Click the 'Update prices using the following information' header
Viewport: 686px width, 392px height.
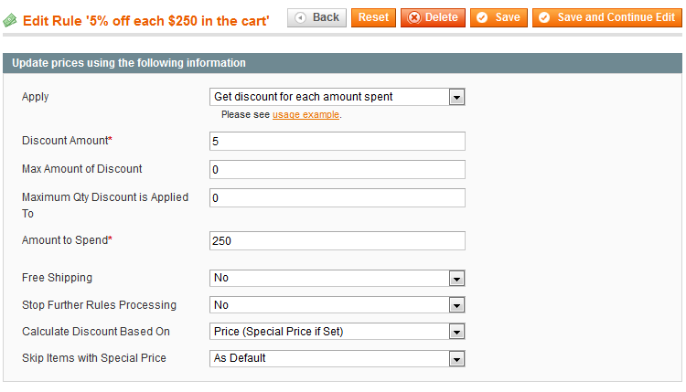coord(129,63)
